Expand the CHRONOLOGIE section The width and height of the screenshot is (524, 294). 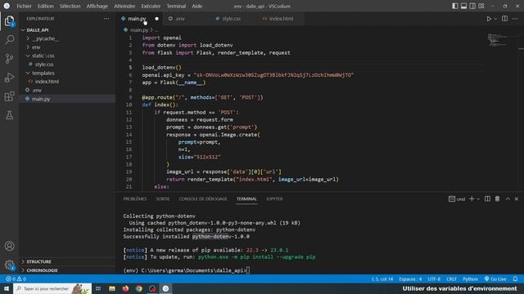pos(42,270)
